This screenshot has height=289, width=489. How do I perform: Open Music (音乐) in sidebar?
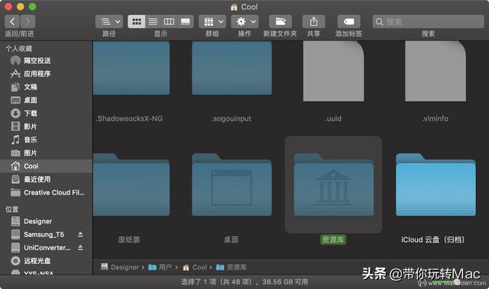pos(46,140)
